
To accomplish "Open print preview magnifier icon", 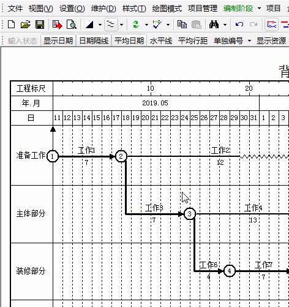I will pyautogui.click(x=72, y=25).
